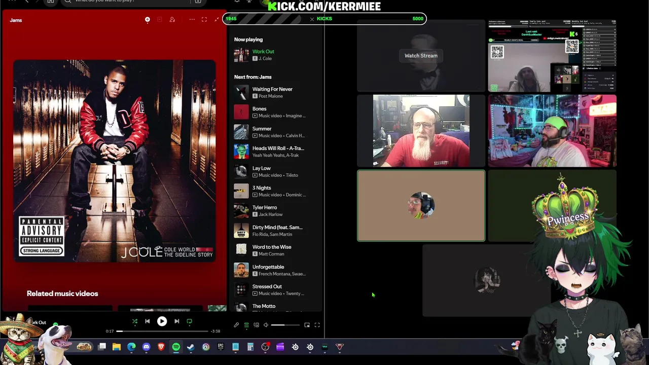Select The Motto in queue
Viewport: 649px width, 365px height.
264,307
